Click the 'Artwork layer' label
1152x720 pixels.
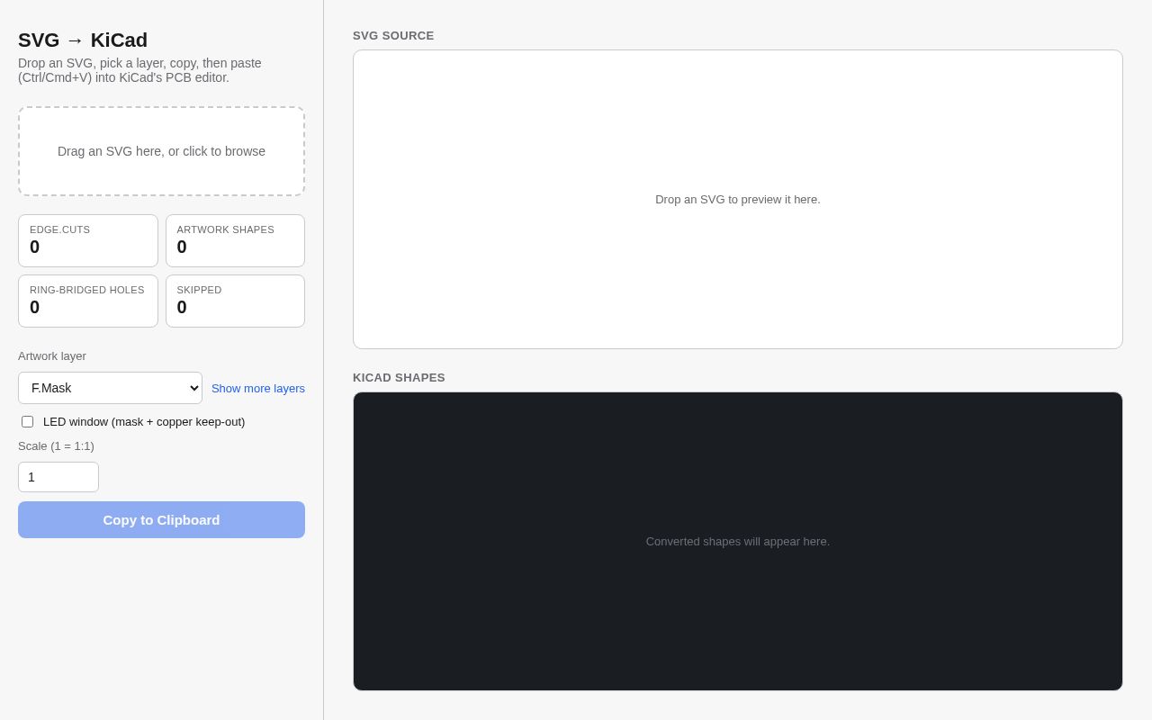coord(52,356)
